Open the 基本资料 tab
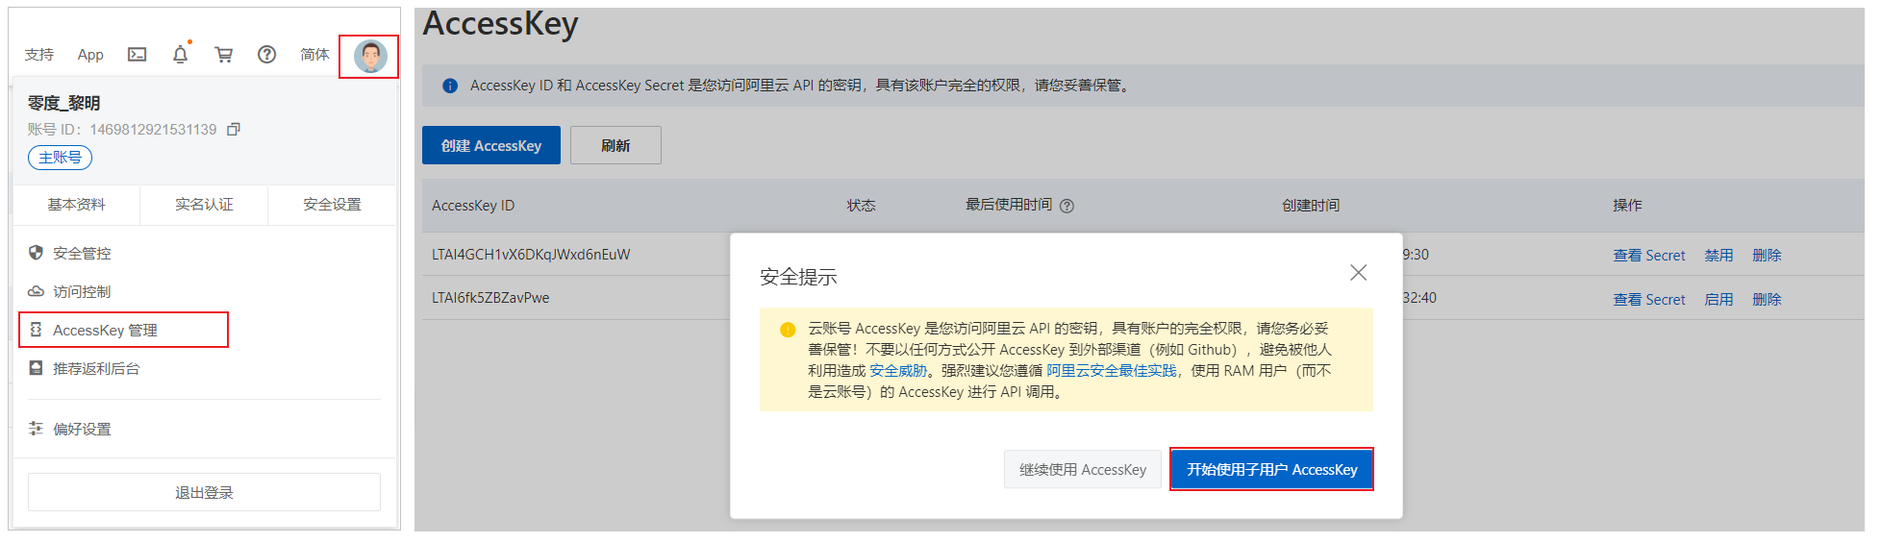This screenshot has width=1882, height=543. point(77,205)
